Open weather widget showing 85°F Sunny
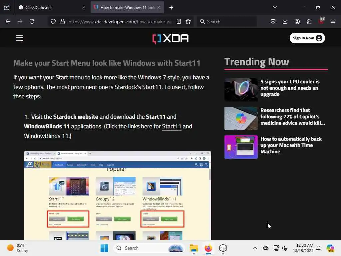The height and width of the screenshot is (256, 341). pyautogui.click(x=17, y=248)
